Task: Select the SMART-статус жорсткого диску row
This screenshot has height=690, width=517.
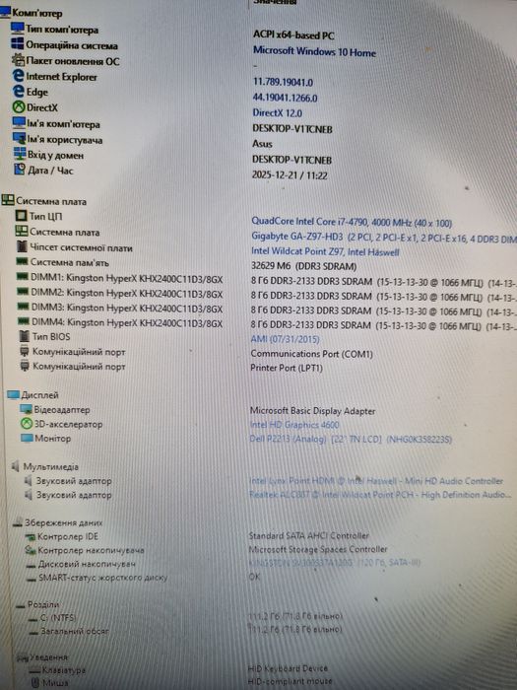Action: pyautogui.click(x=102, y=578)
